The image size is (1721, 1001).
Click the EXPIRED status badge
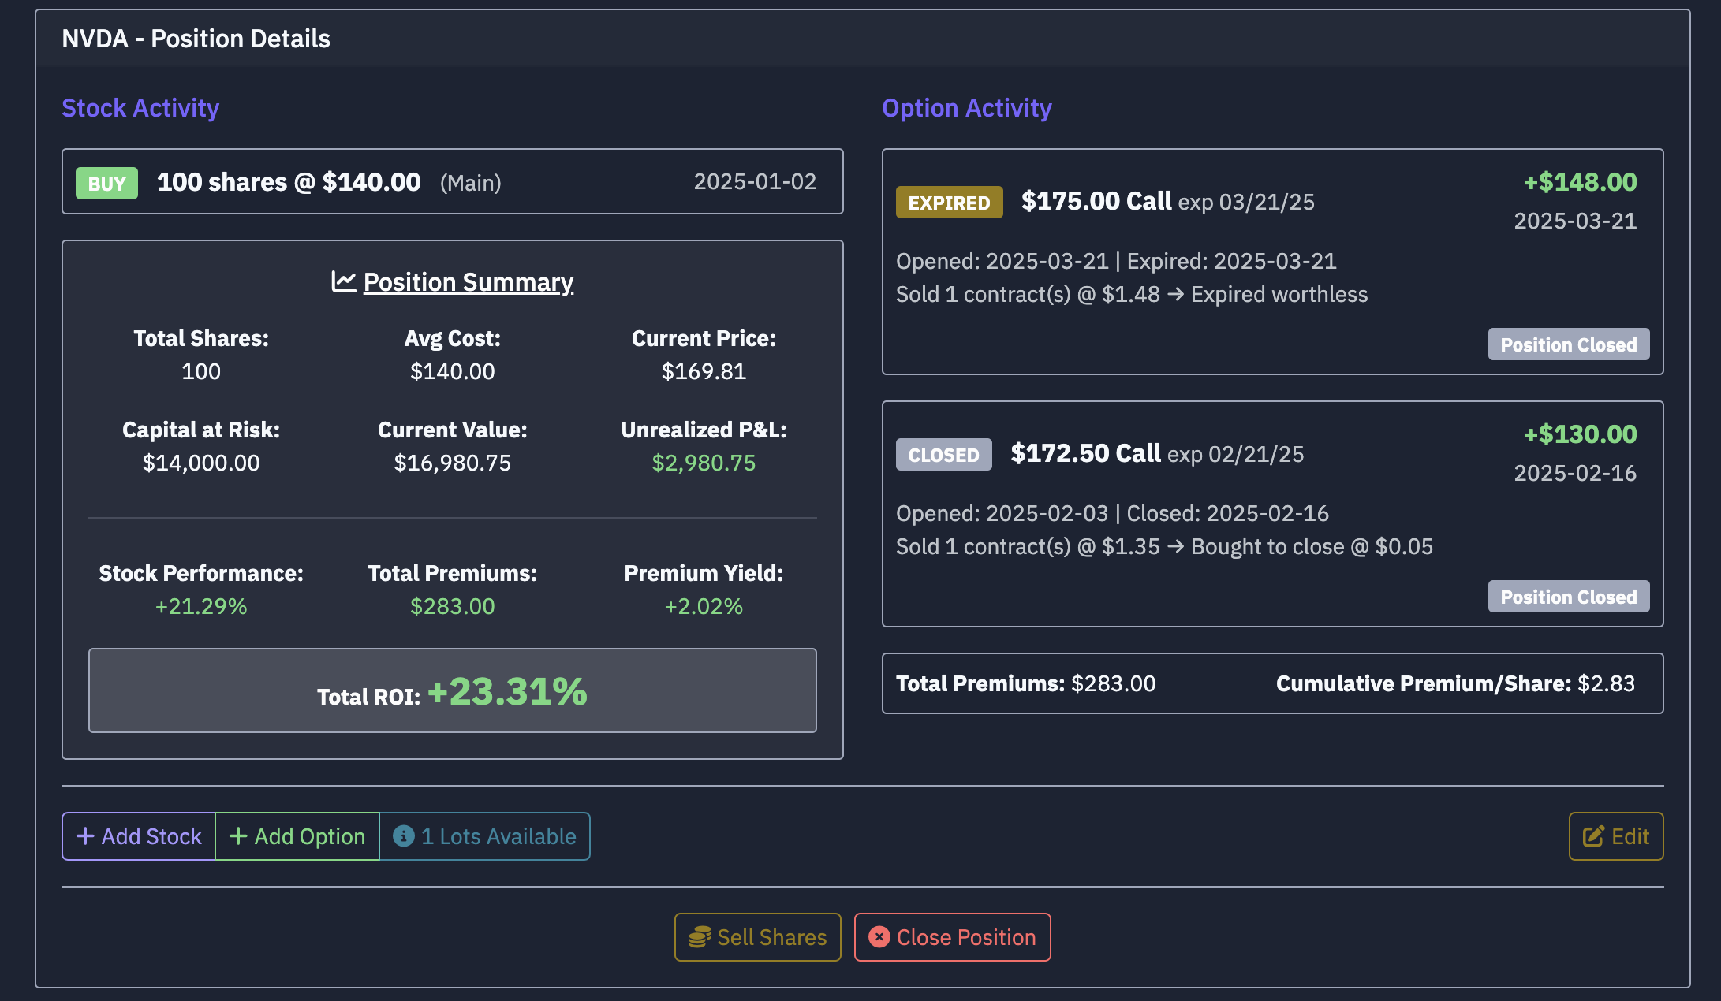(949, 203)
